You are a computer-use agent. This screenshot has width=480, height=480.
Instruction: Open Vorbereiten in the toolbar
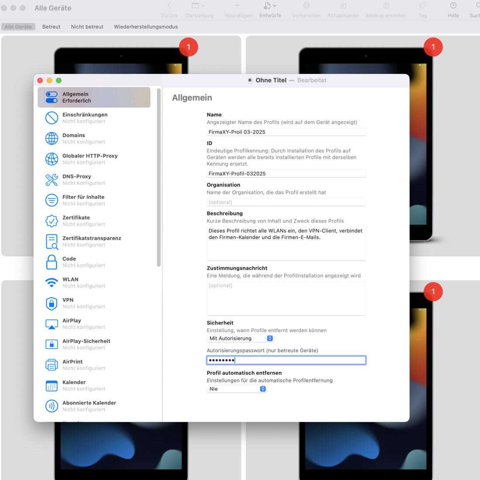[307, 10]
